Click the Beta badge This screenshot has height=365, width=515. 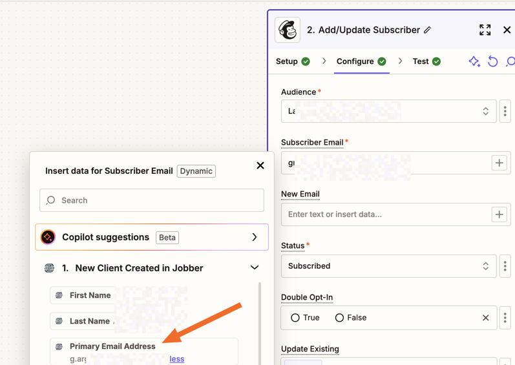click(167, 238)
